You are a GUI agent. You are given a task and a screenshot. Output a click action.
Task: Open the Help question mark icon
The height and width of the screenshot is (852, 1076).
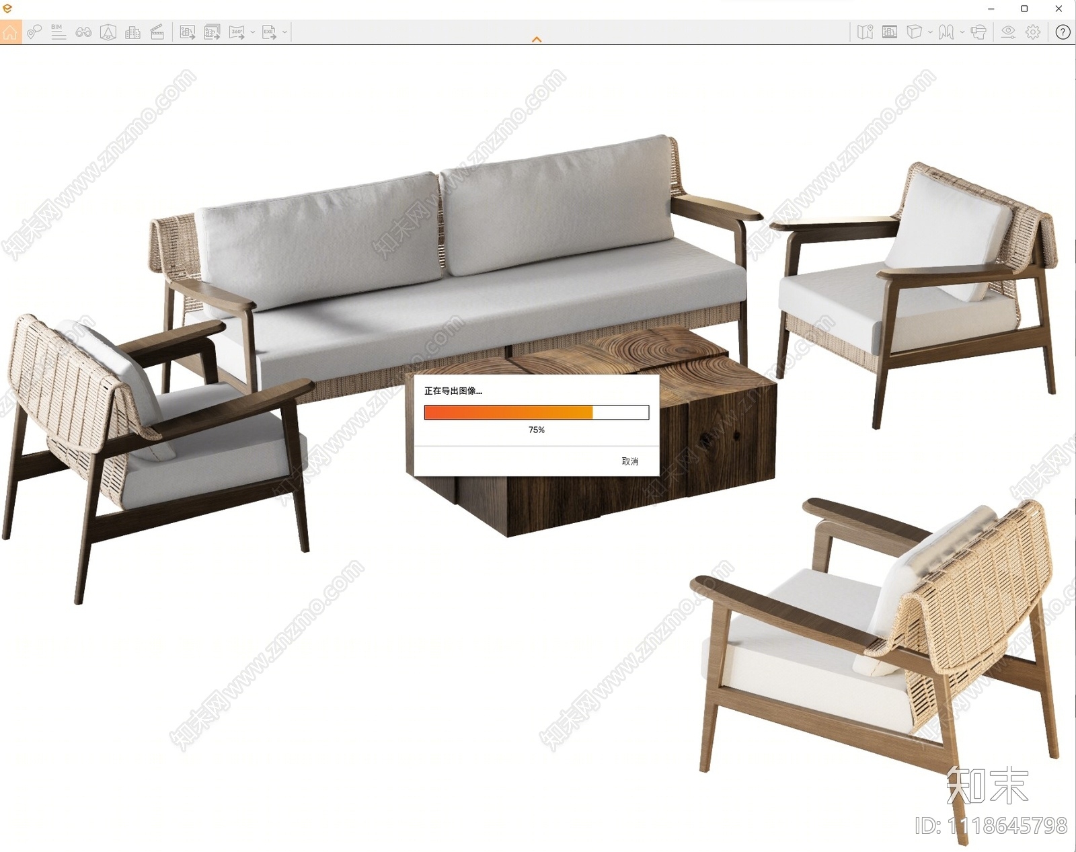[x=1063, y=32]
